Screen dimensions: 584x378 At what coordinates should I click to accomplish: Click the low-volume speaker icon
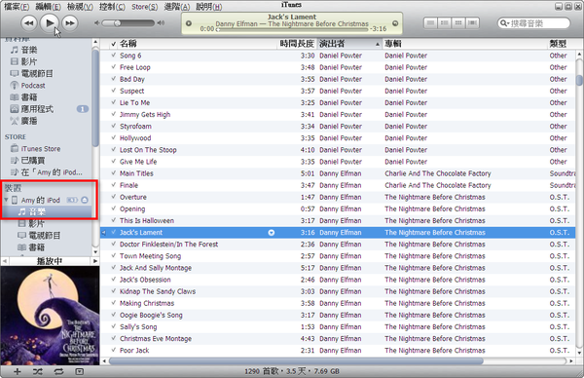click(96, 23)
